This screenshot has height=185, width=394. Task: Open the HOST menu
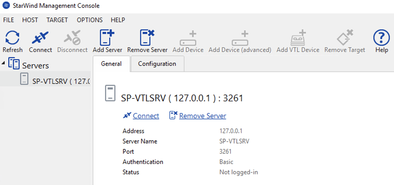30,20
